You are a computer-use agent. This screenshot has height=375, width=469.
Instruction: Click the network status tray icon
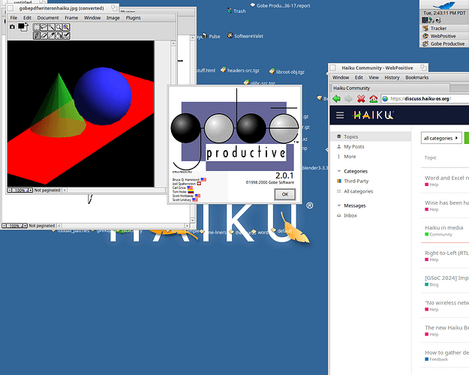pos(431,20)
